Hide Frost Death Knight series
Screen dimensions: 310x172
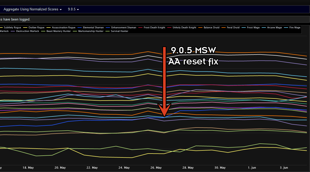tap(154, 28)
